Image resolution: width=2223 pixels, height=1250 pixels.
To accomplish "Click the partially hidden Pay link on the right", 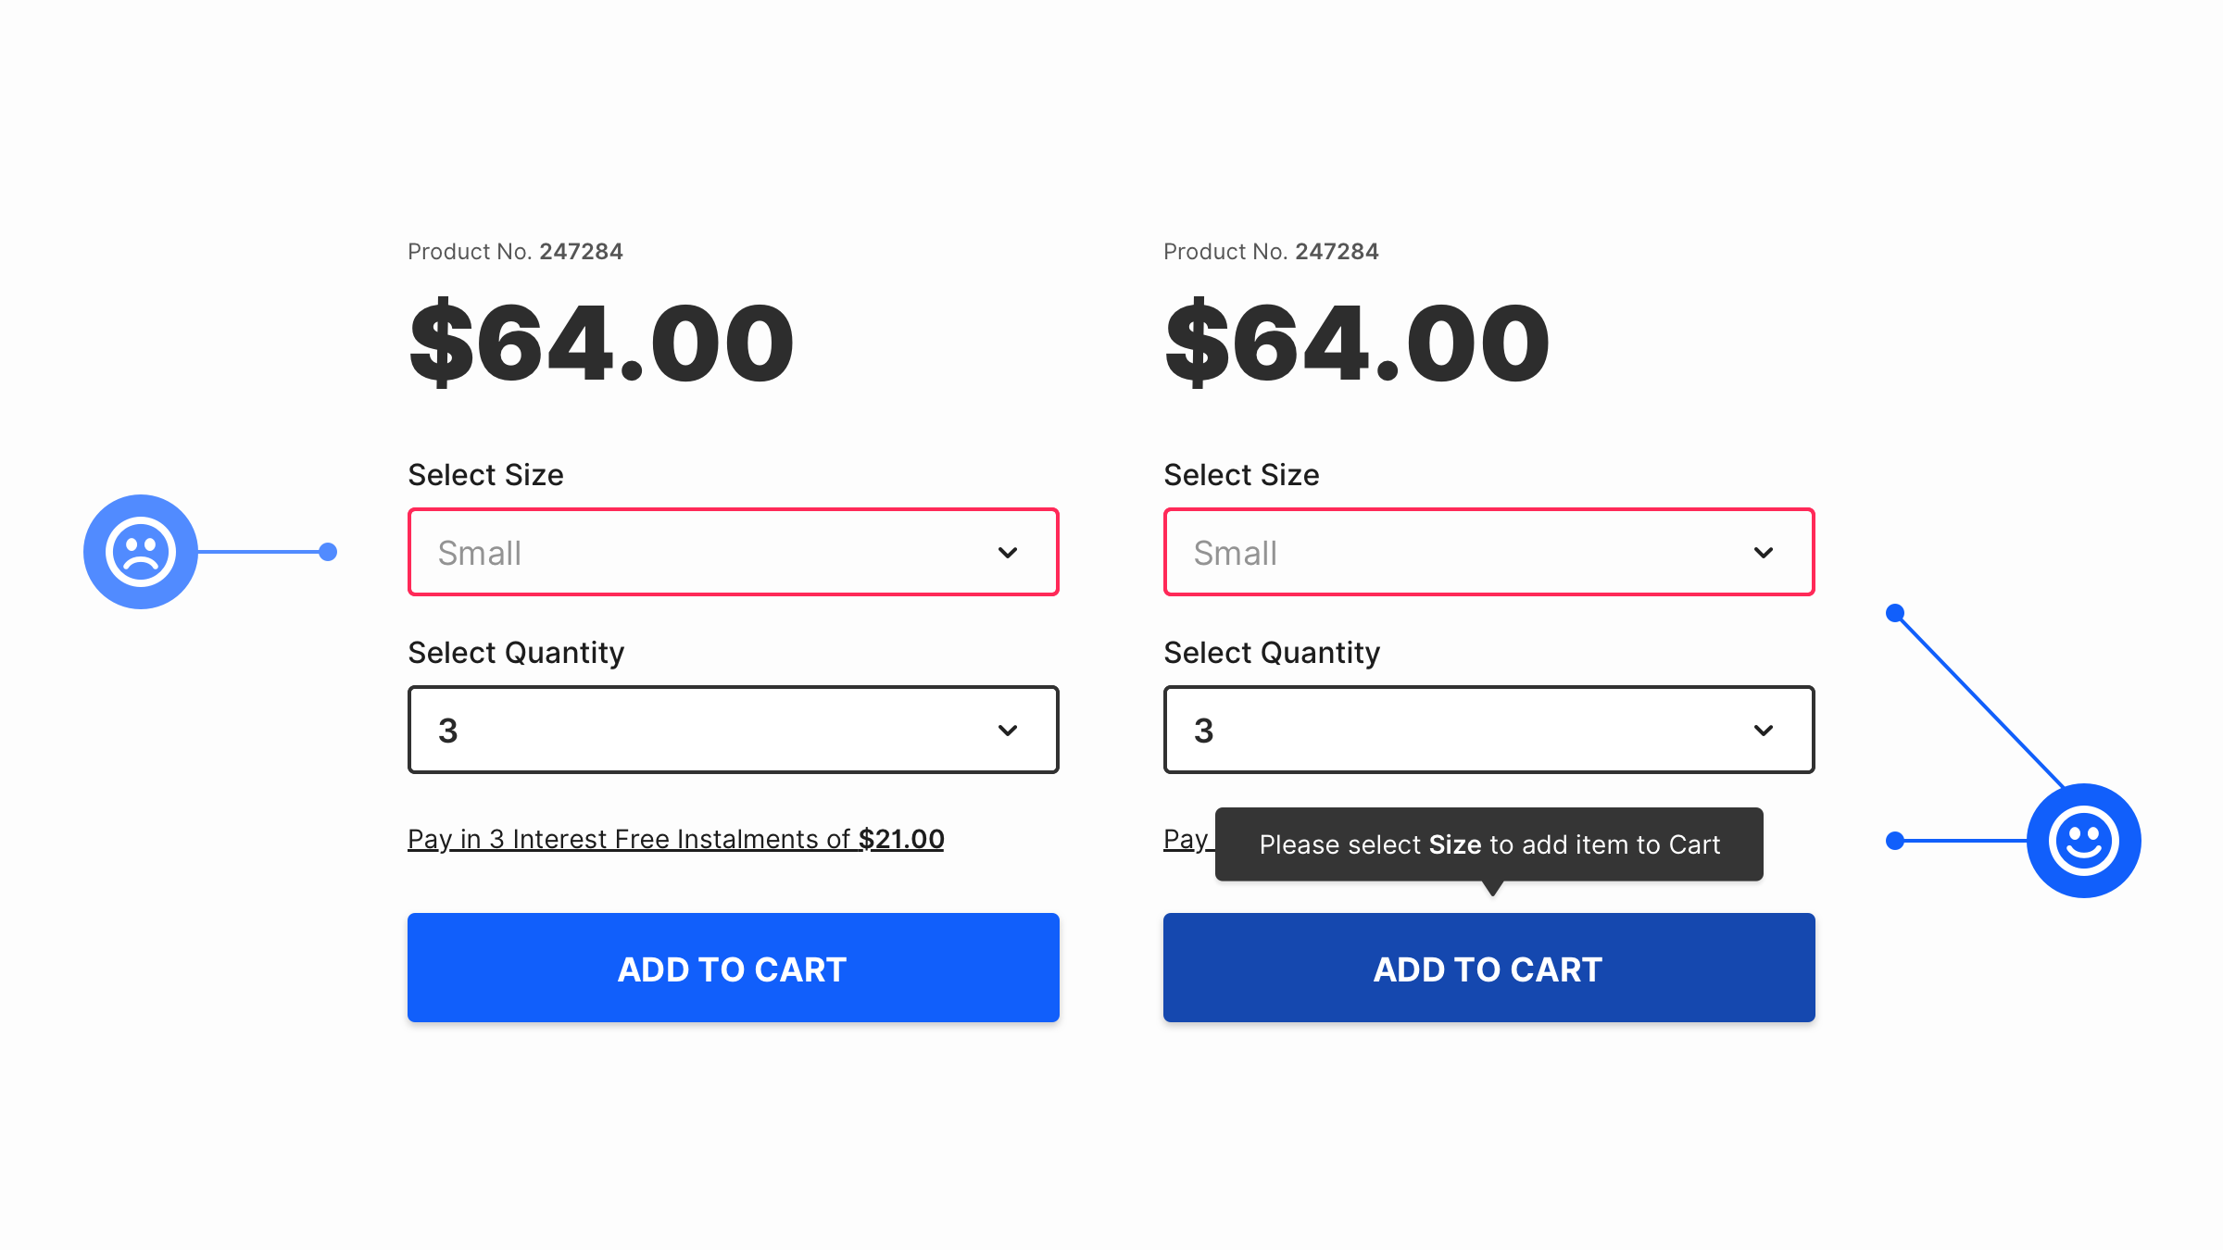I will tap(1187, 839).
